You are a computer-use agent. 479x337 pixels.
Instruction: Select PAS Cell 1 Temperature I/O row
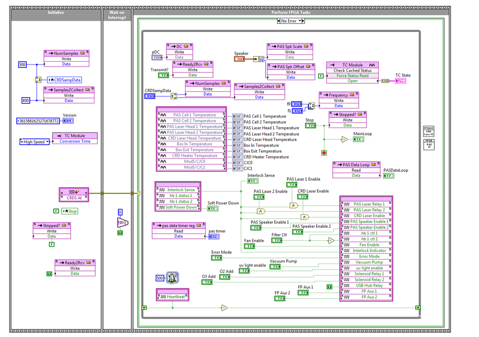click(x=191, y=115)
